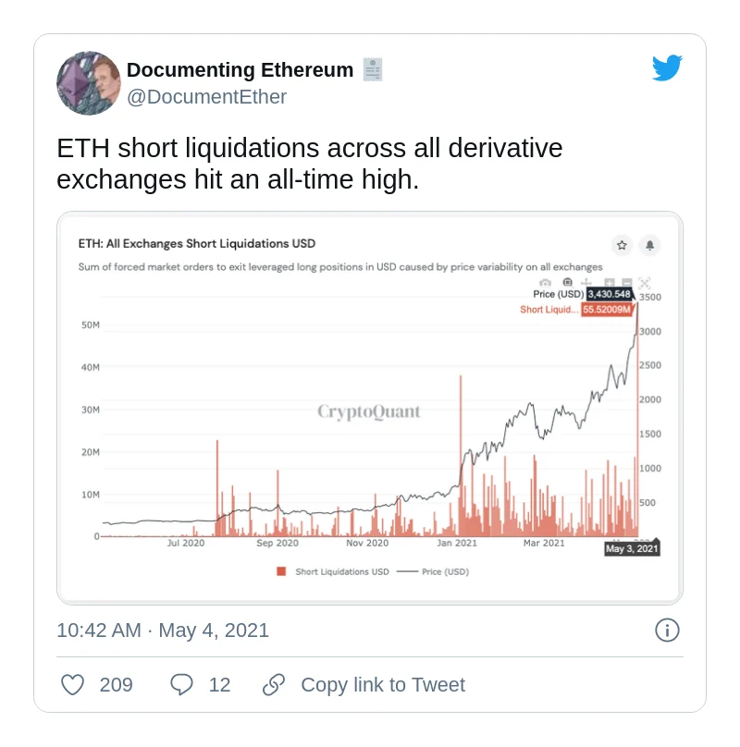Like the tweet with the heart icon
The height and width of the screenshot is (747, 740).
point(72,684)
